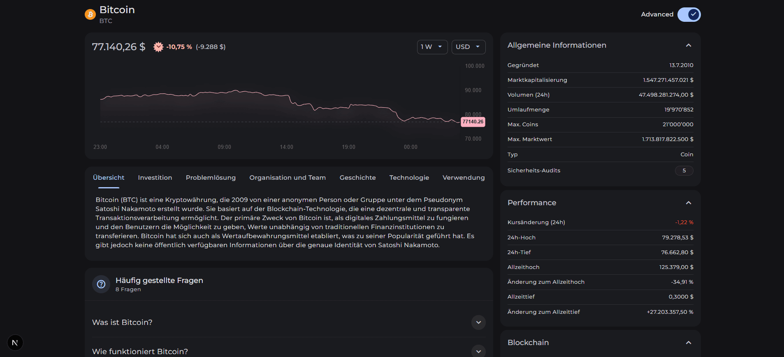Click the Sicherheits-Audits count badge
This screenshot has width=784, height=357.
point(684,171)
